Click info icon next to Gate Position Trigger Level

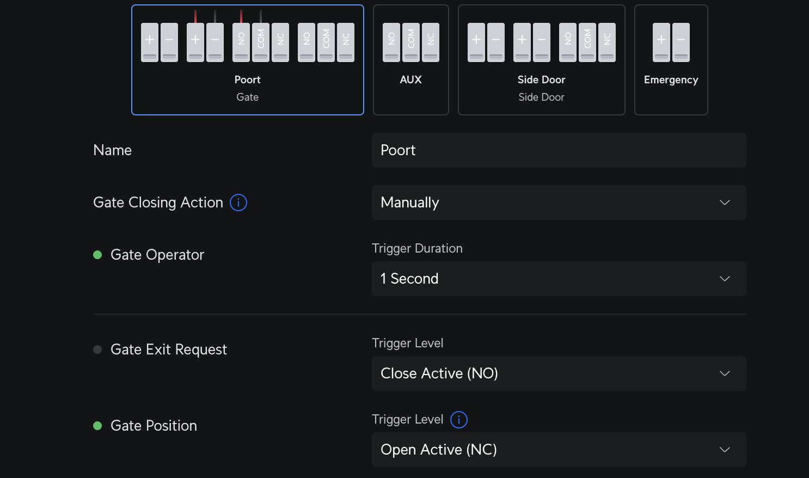tap(459, 420)
